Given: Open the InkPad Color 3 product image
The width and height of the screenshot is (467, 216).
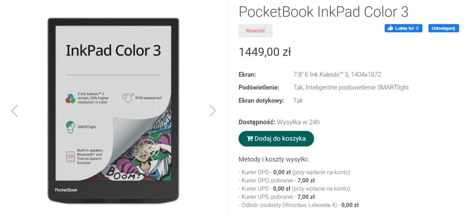Looking at the screenshot, I should tap(113, 111).
